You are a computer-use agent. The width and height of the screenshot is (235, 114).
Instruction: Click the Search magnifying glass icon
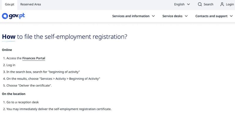tap(200, 4)
